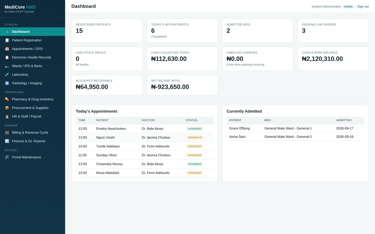Click the Cash Collected Today card

coord(182,59)
